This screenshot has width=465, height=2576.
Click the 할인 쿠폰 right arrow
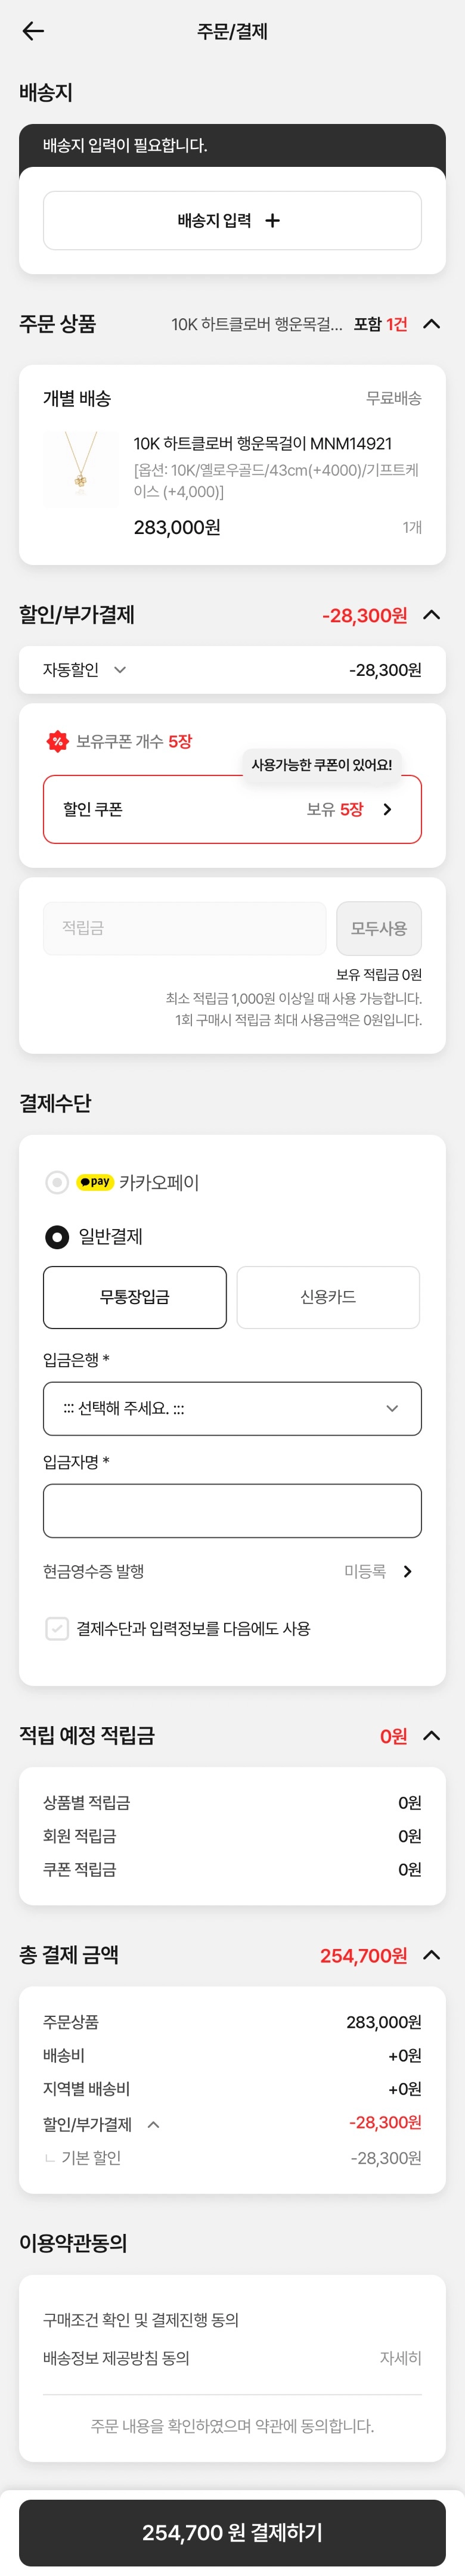coord(388,809)
